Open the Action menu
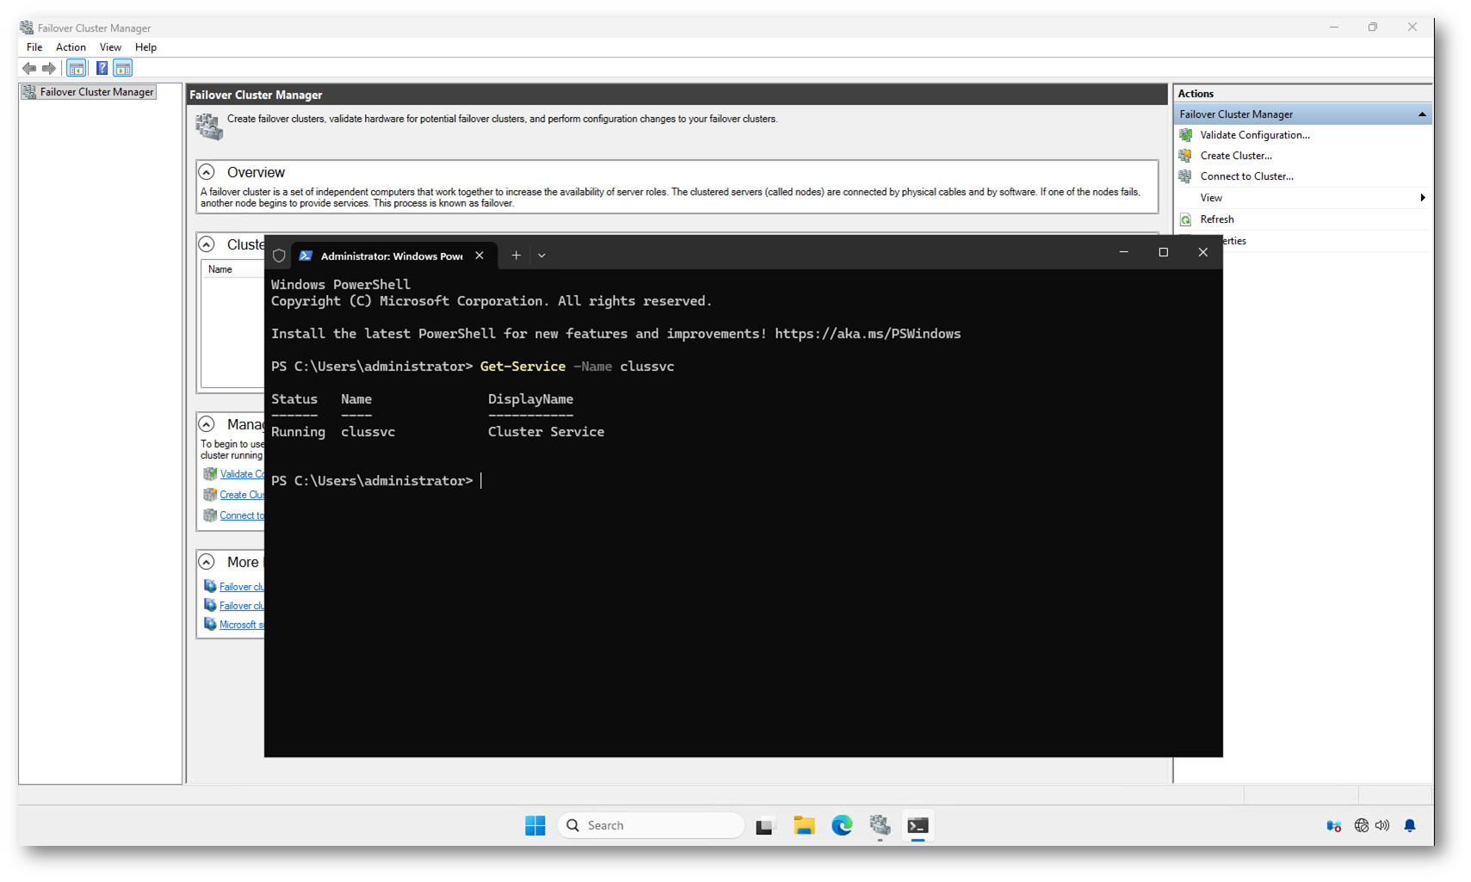The width and height of the screenshot is (1471, 882). point(71,47)
